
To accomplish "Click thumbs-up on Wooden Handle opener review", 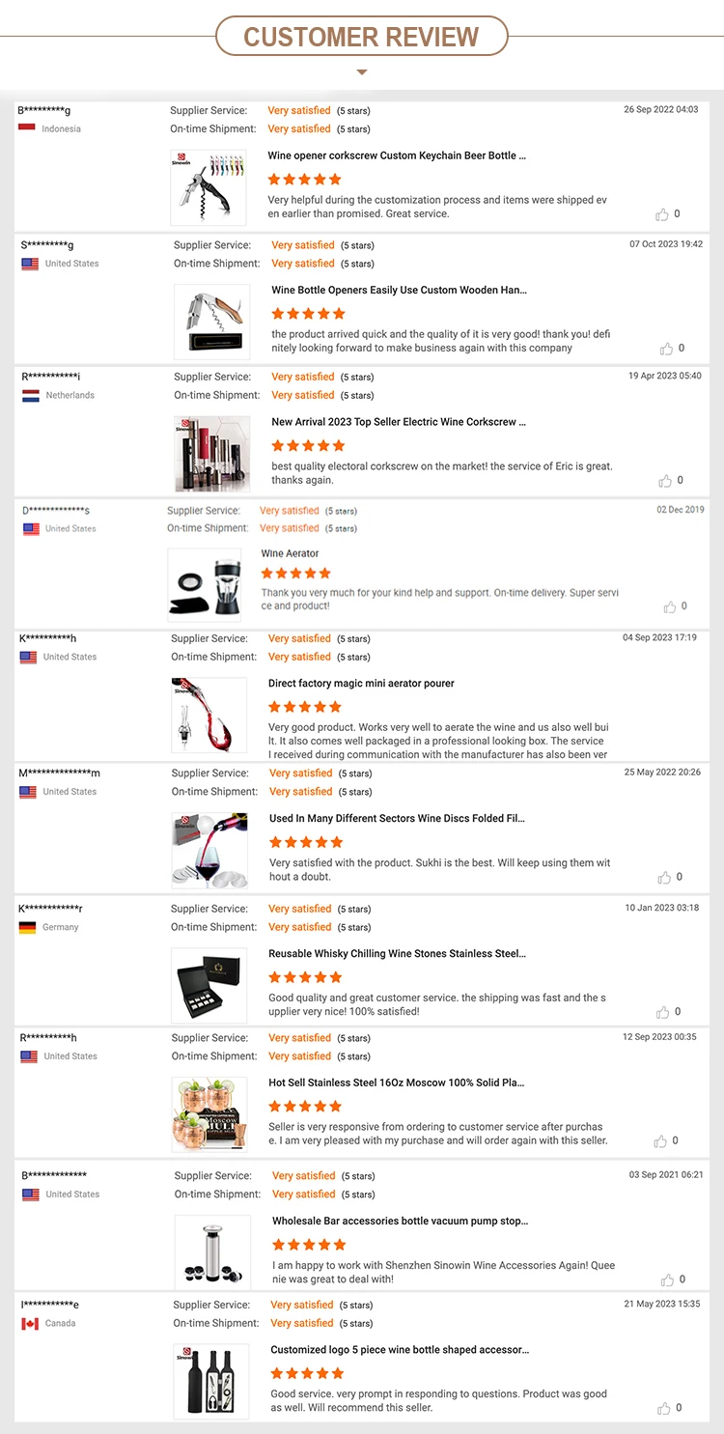I will pos(667,349).
